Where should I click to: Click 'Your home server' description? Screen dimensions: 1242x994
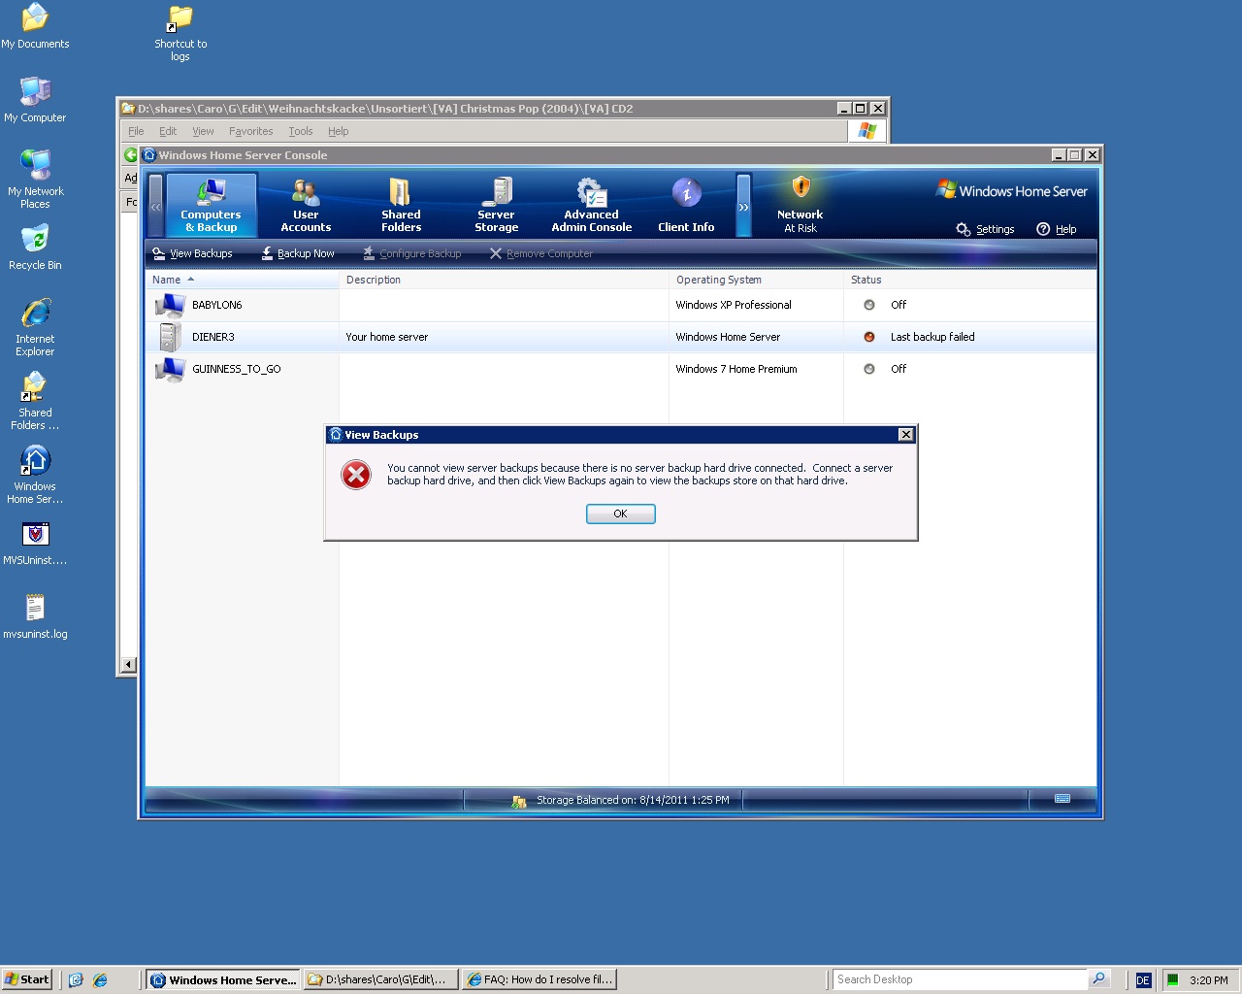click(x=386, y=337)
